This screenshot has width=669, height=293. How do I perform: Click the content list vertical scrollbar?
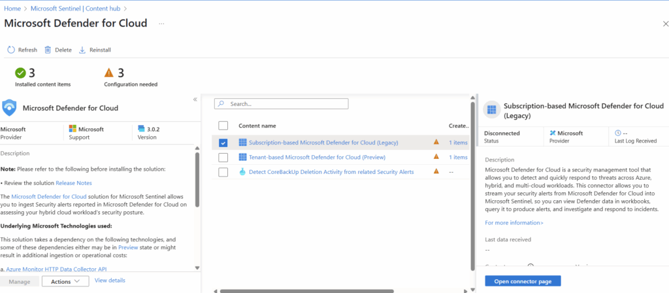click(x=472, y=186)
